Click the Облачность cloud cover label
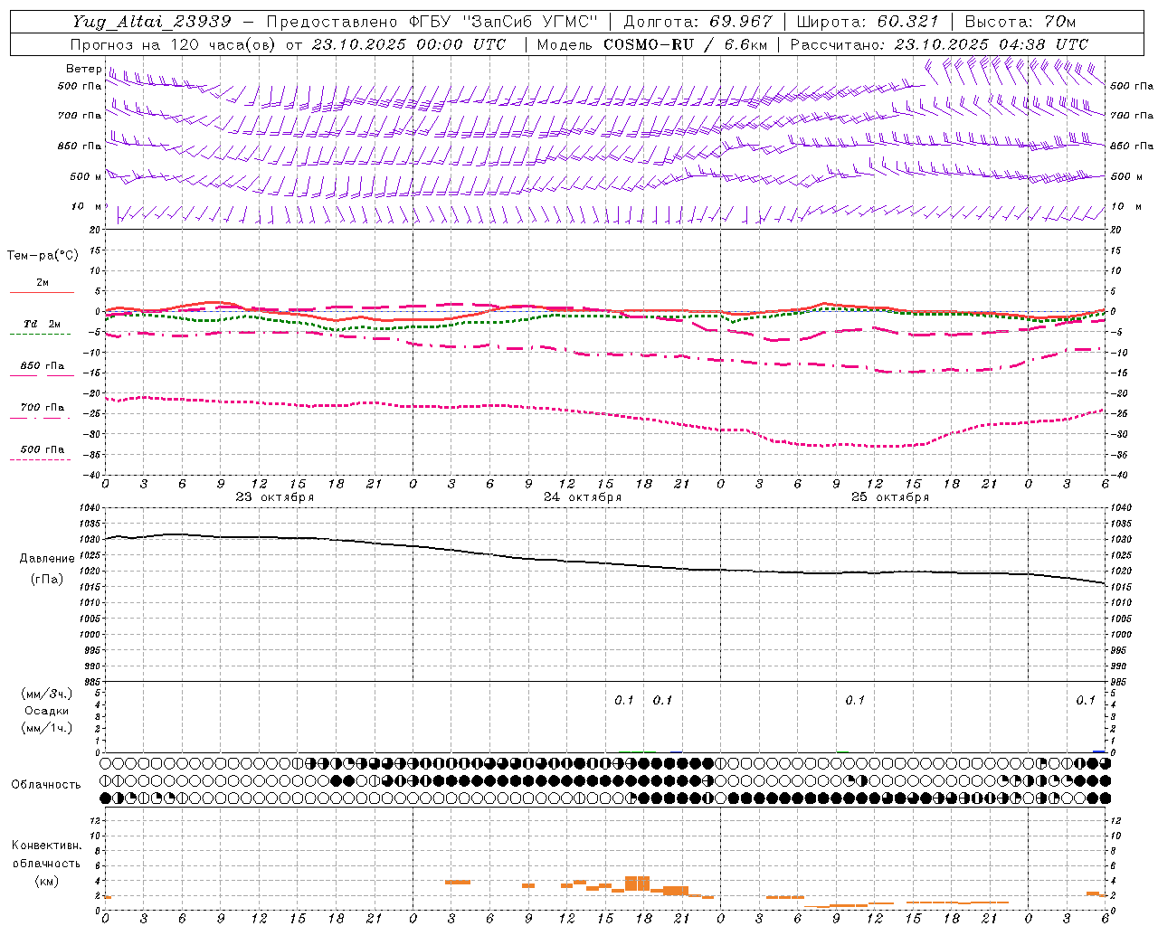The image size is (1158, 926). coord(46,784)
